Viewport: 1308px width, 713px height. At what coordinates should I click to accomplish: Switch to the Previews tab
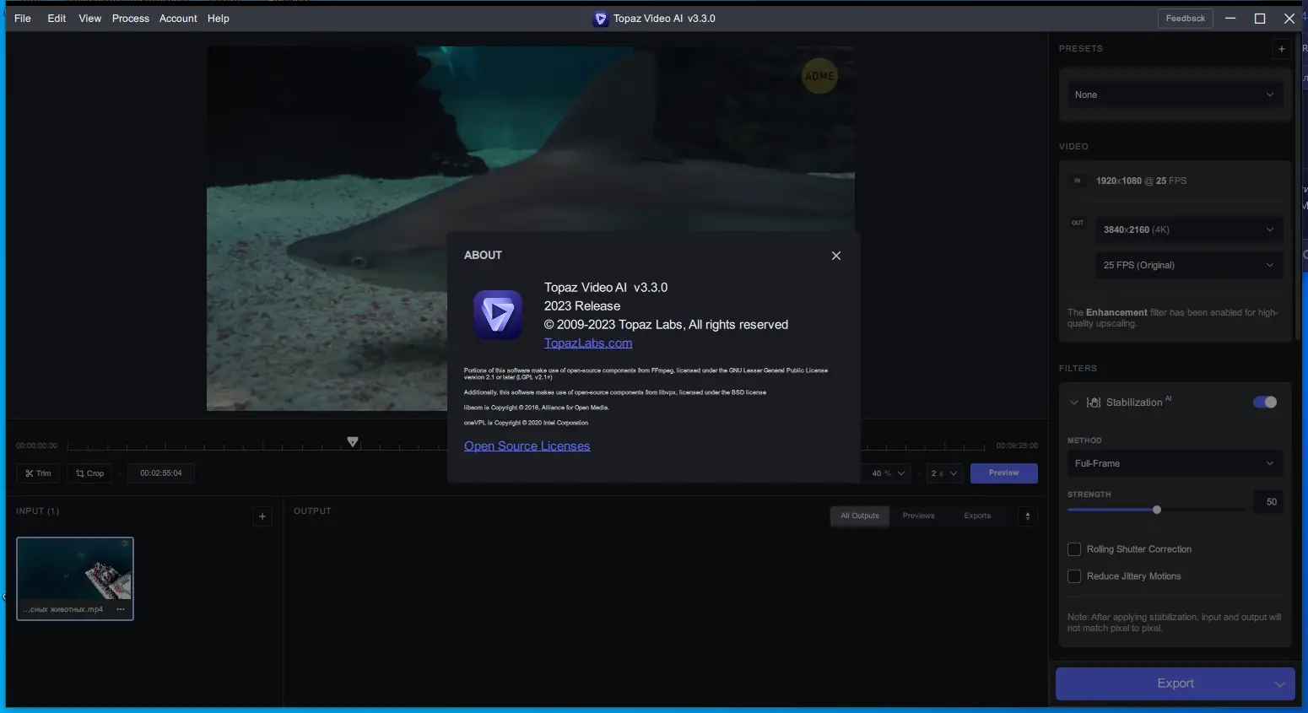(x=919, y=516)
